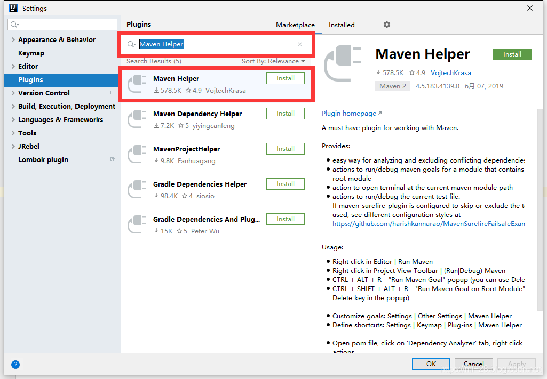Switch to the Marketplace tab
Screen dimensions: 547x379
click(295, 25)
